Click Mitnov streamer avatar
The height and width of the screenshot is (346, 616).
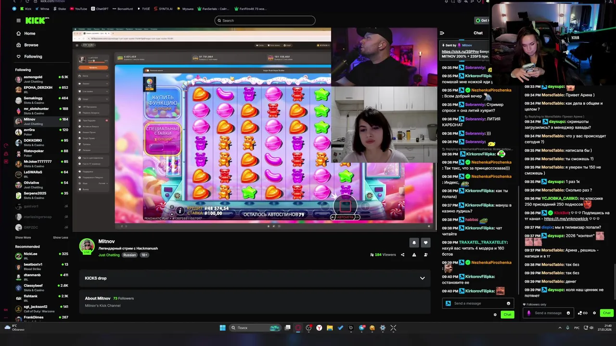pos(87,246)
